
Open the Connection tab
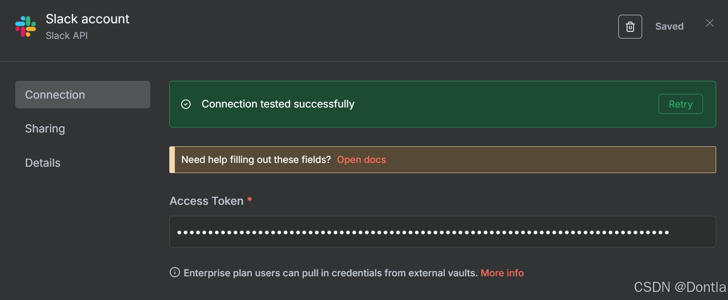pyautogui.click(x=83, y=94)
